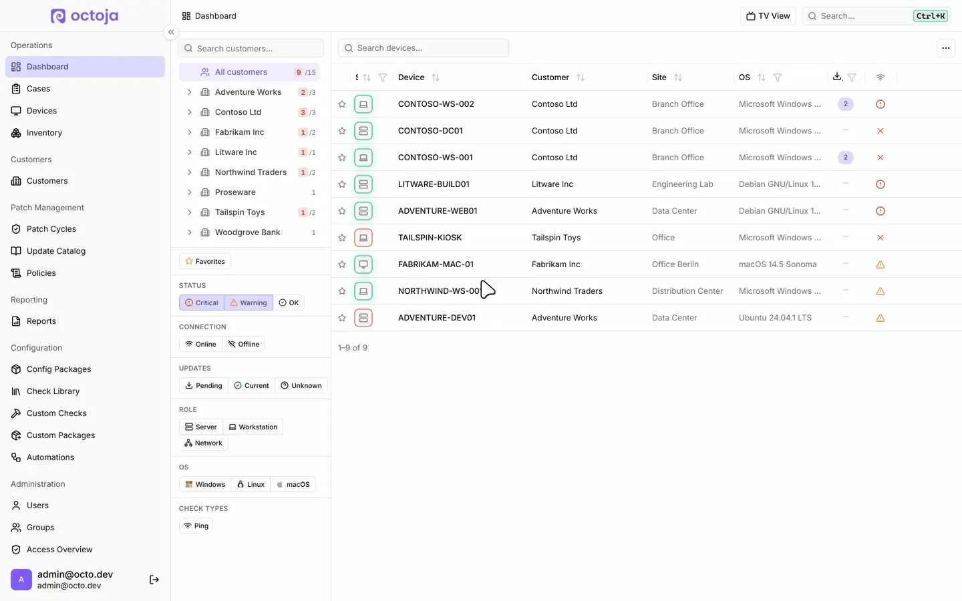Screen dimensions: 962x601
Task: Toggle the Pending updates filter
Action: click(x=204, y=385)
